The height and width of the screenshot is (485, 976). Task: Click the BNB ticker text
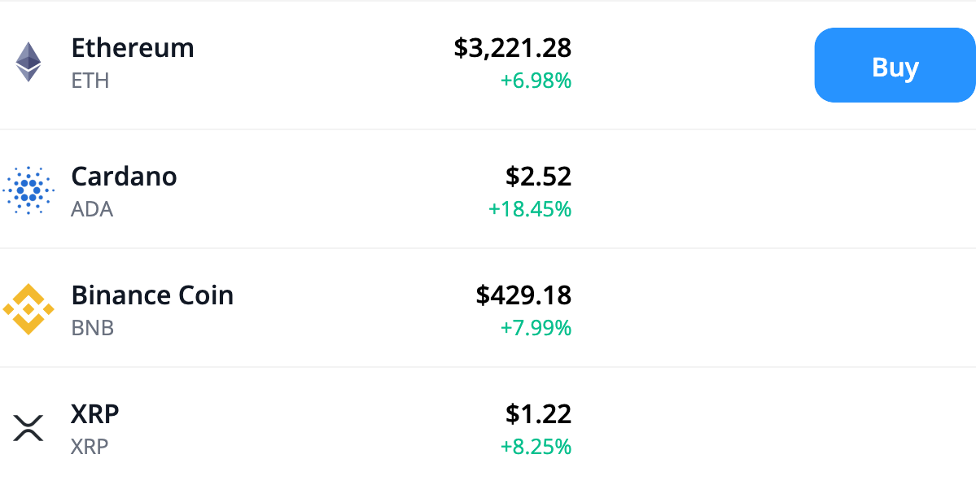pos(92,328)
